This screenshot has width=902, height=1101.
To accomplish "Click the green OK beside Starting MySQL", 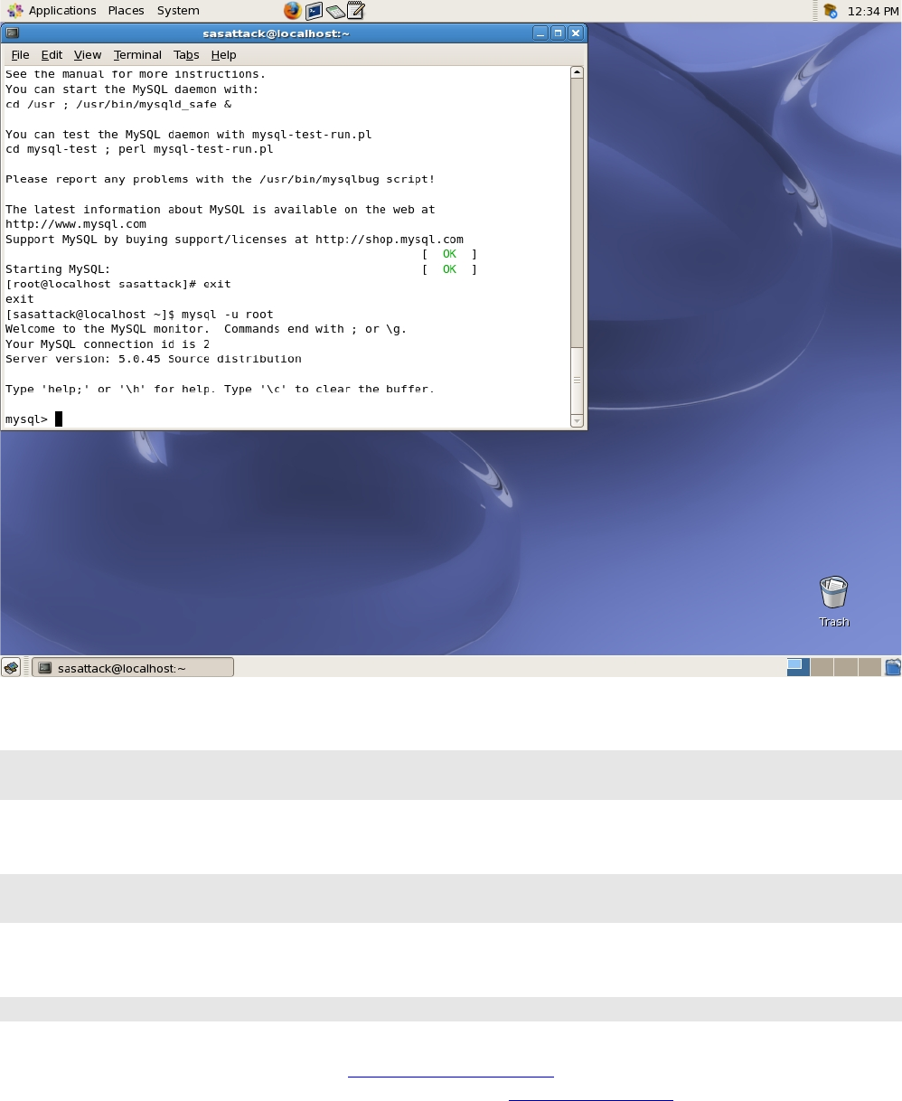I will point(449,269).
